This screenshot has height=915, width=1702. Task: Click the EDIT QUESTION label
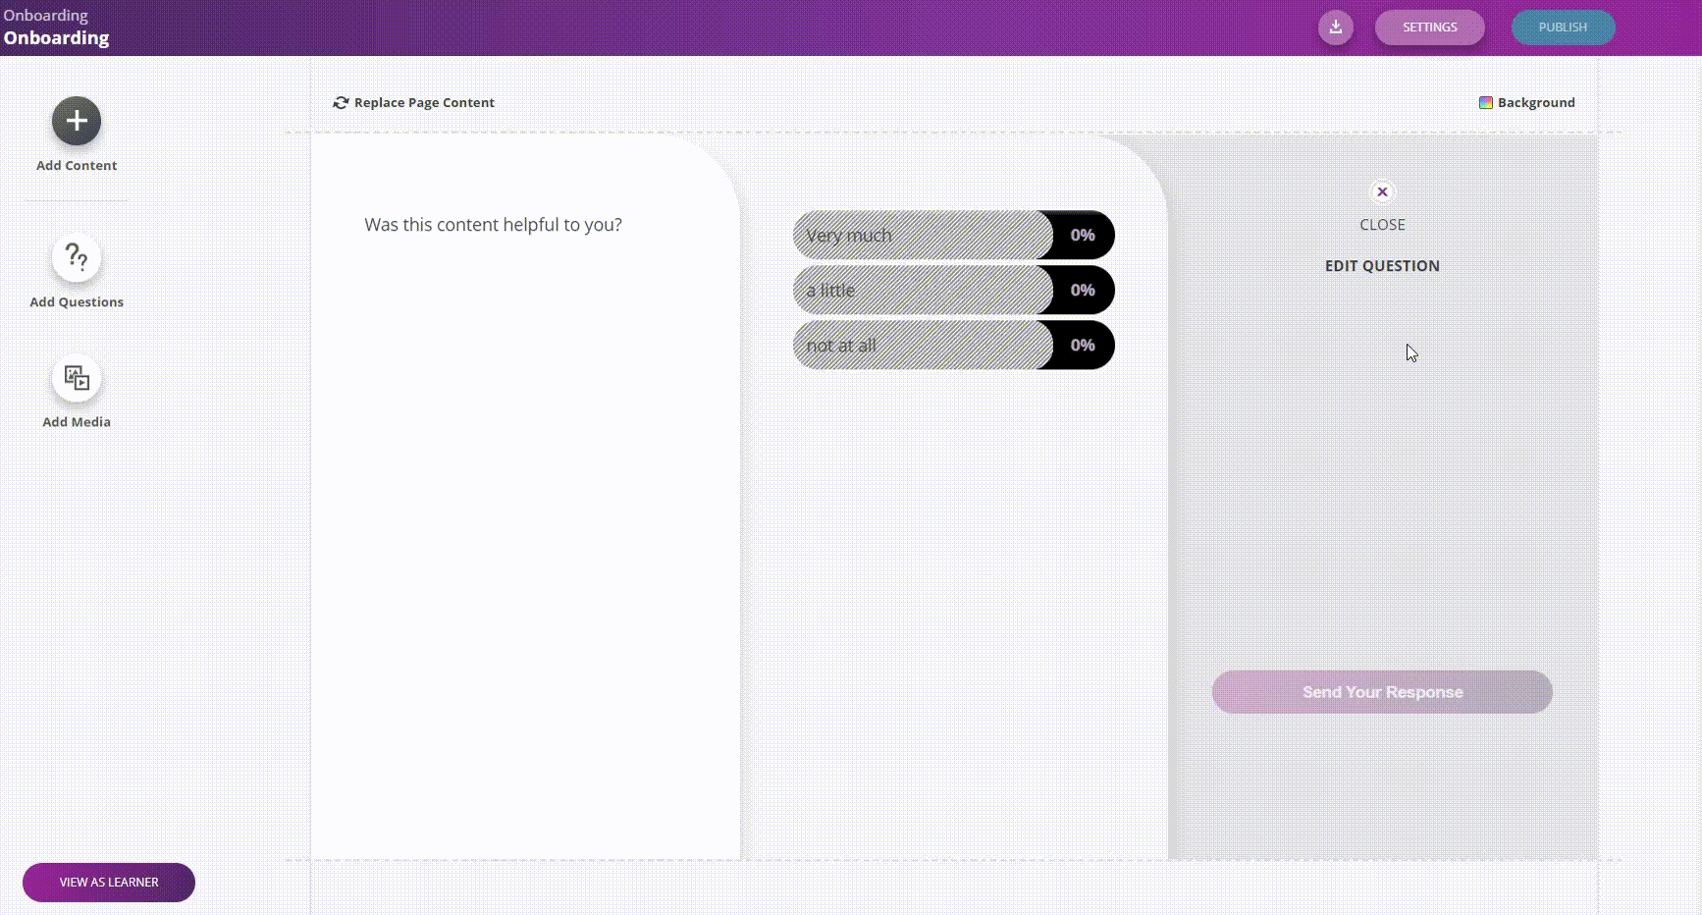1382,266
